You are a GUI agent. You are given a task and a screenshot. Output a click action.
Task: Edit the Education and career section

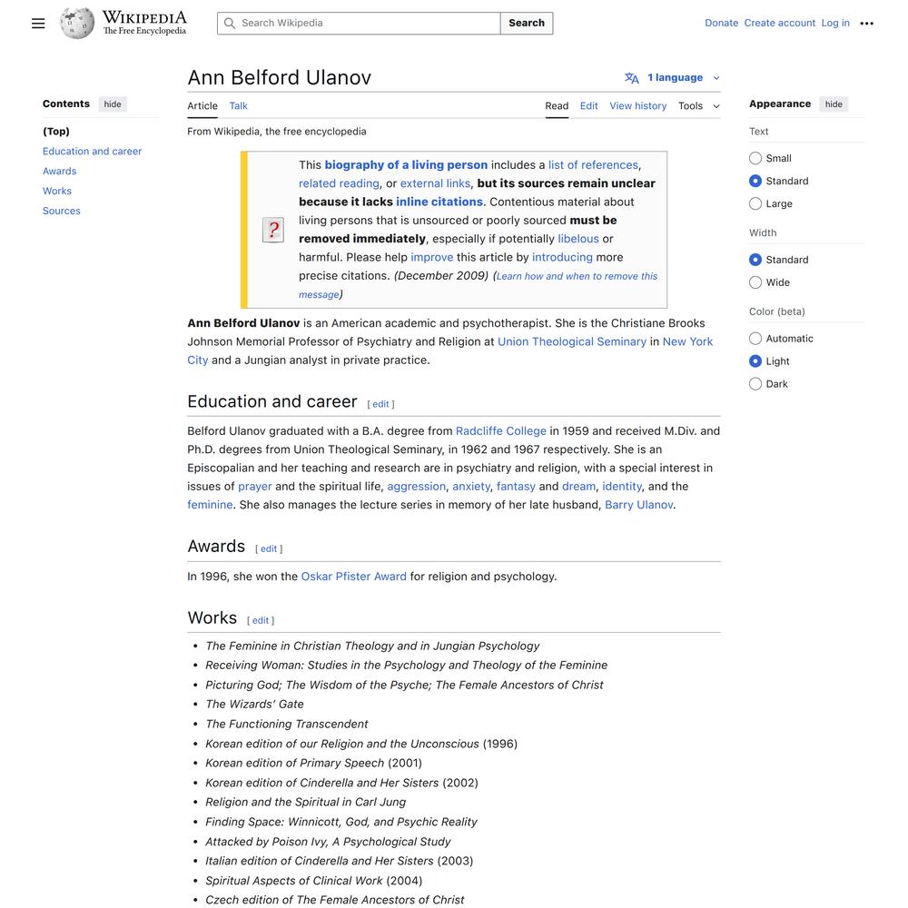pyautogui.click(x=380, y=404)
